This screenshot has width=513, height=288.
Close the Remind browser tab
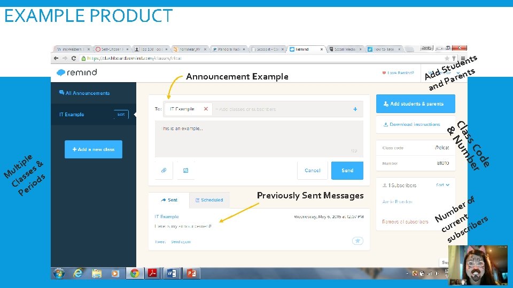click(322, 49)
